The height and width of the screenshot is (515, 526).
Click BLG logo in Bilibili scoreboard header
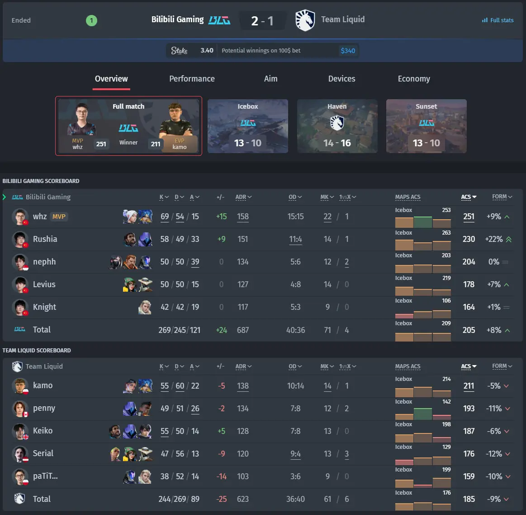(18, 197)
